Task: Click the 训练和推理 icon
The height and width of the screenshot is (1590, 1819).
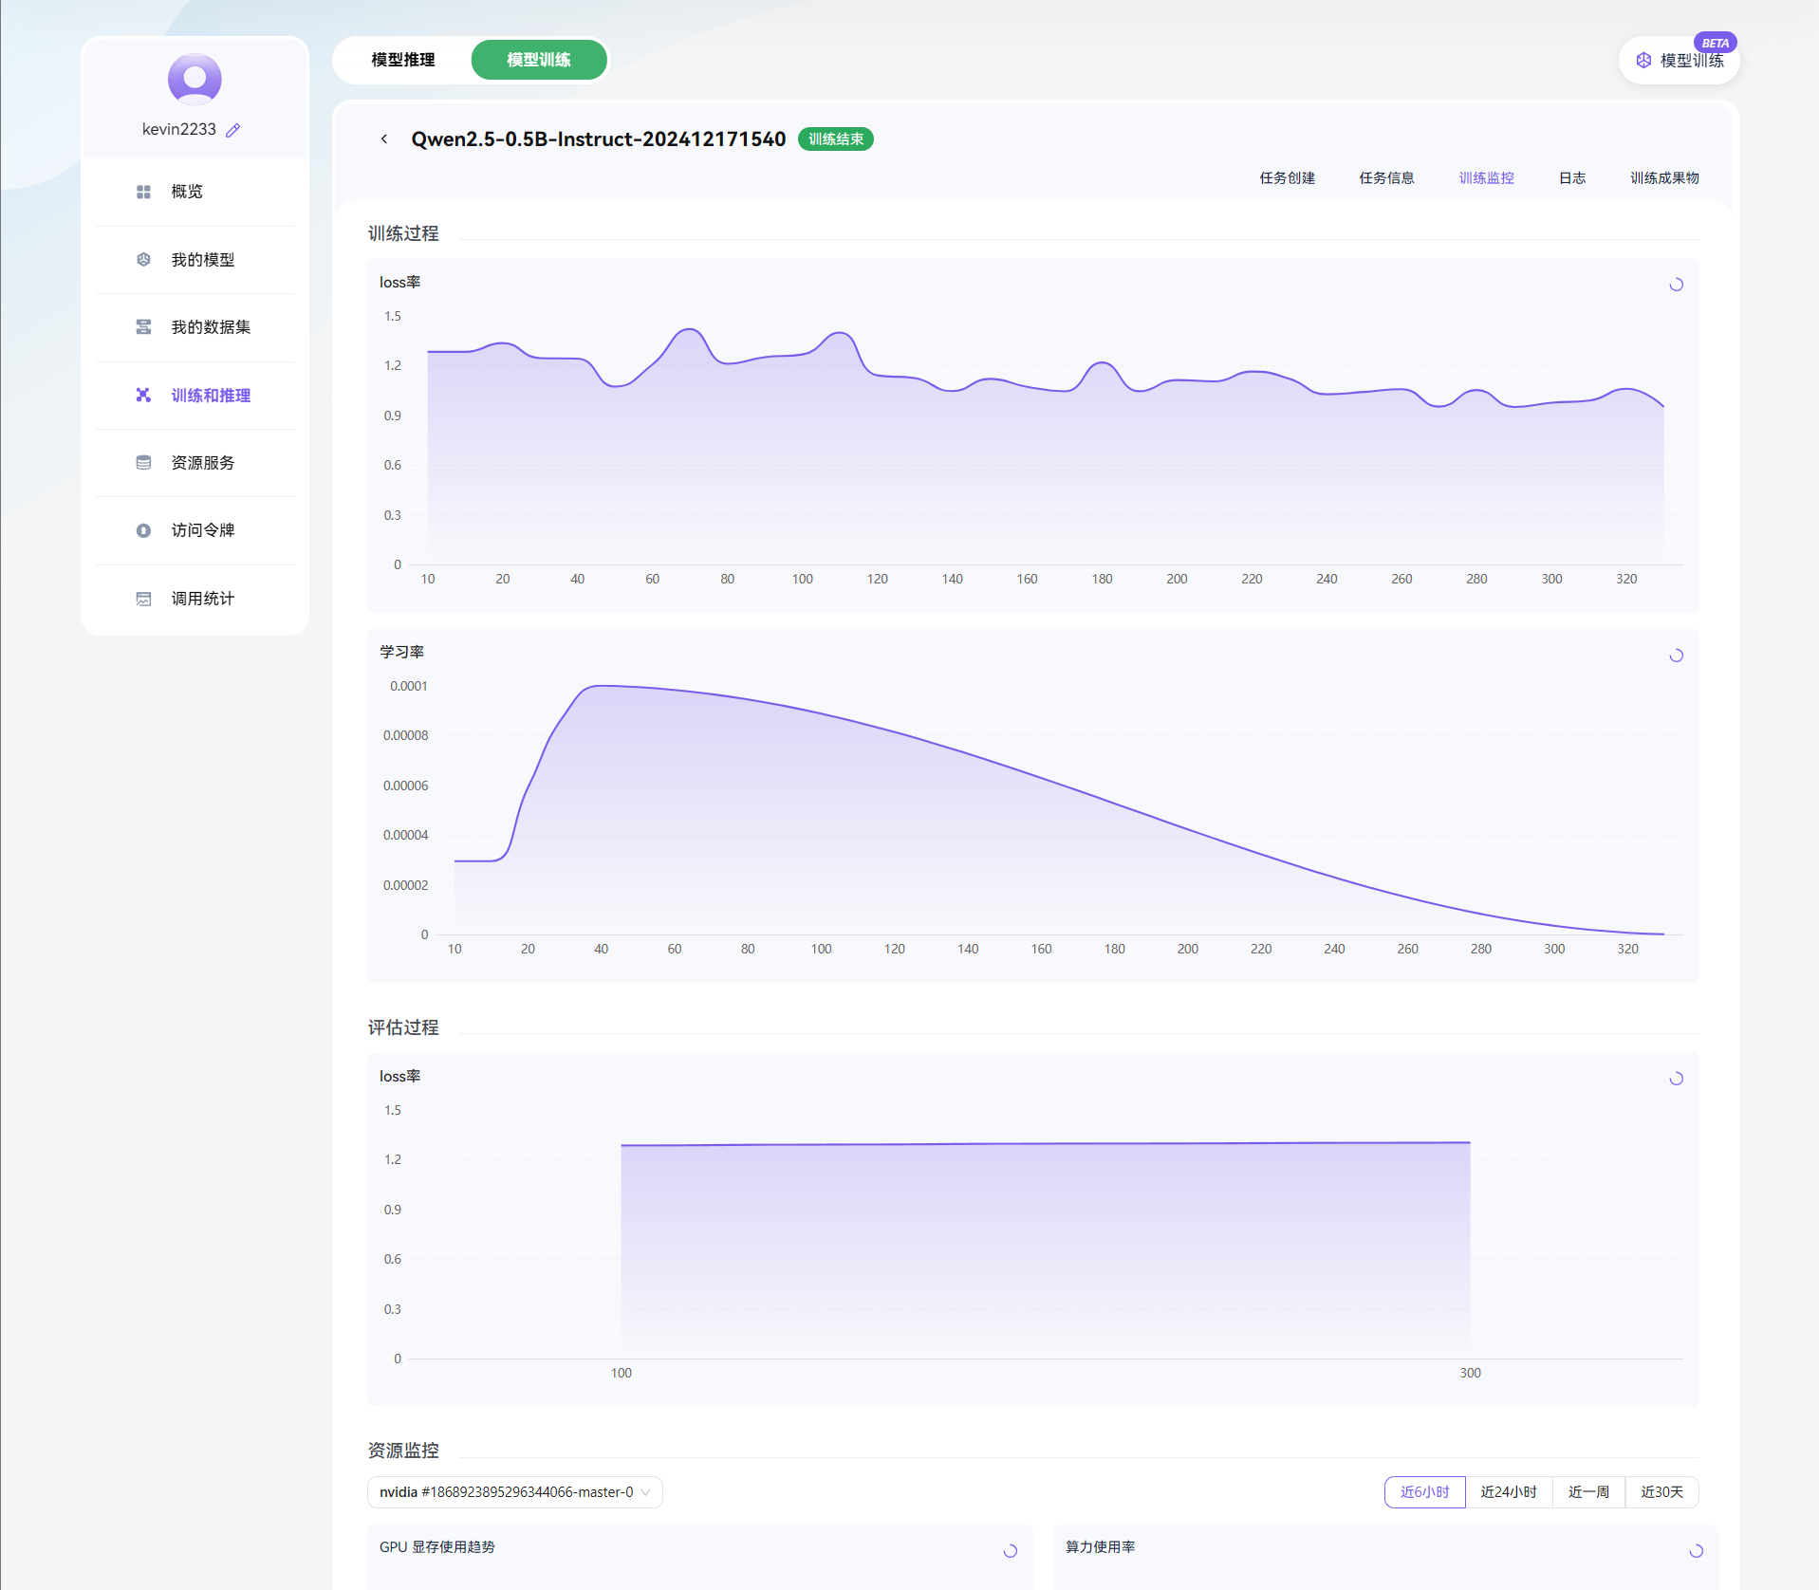Action: [x=143, y=396]
